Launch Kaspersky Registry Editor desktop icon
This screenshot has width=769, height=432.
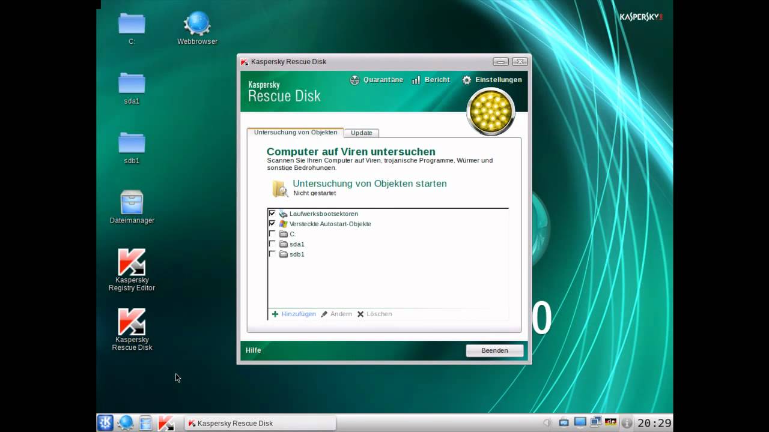(132, 270)
